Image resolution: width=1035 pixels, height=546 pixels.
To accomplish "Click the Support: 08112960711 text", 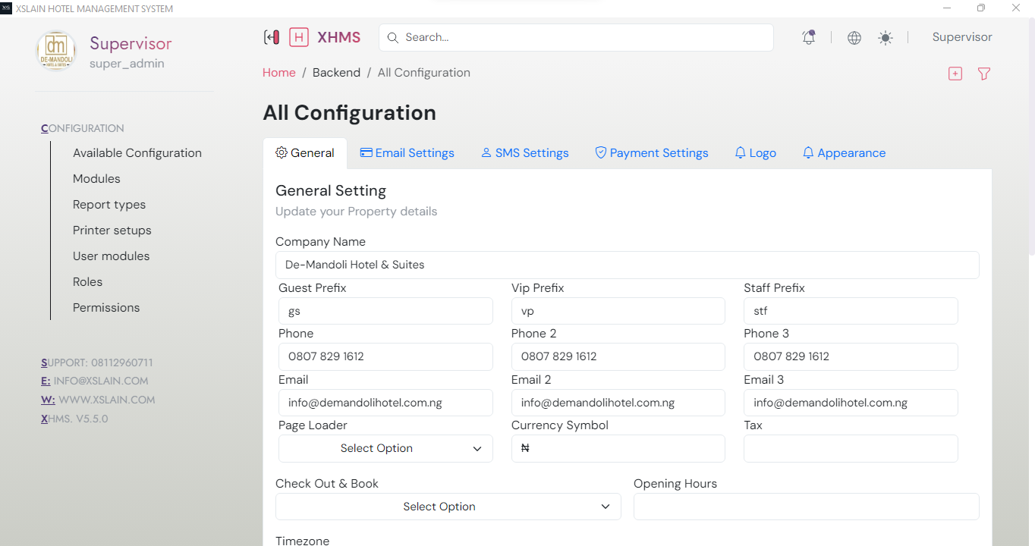I will point(97,363).
